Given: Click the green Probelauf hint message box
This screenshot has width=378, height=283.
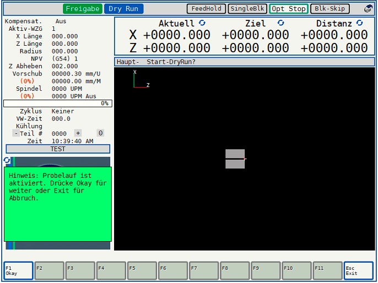Looking at the screenshot, I should pyautogui.click(x=58, y=204).
